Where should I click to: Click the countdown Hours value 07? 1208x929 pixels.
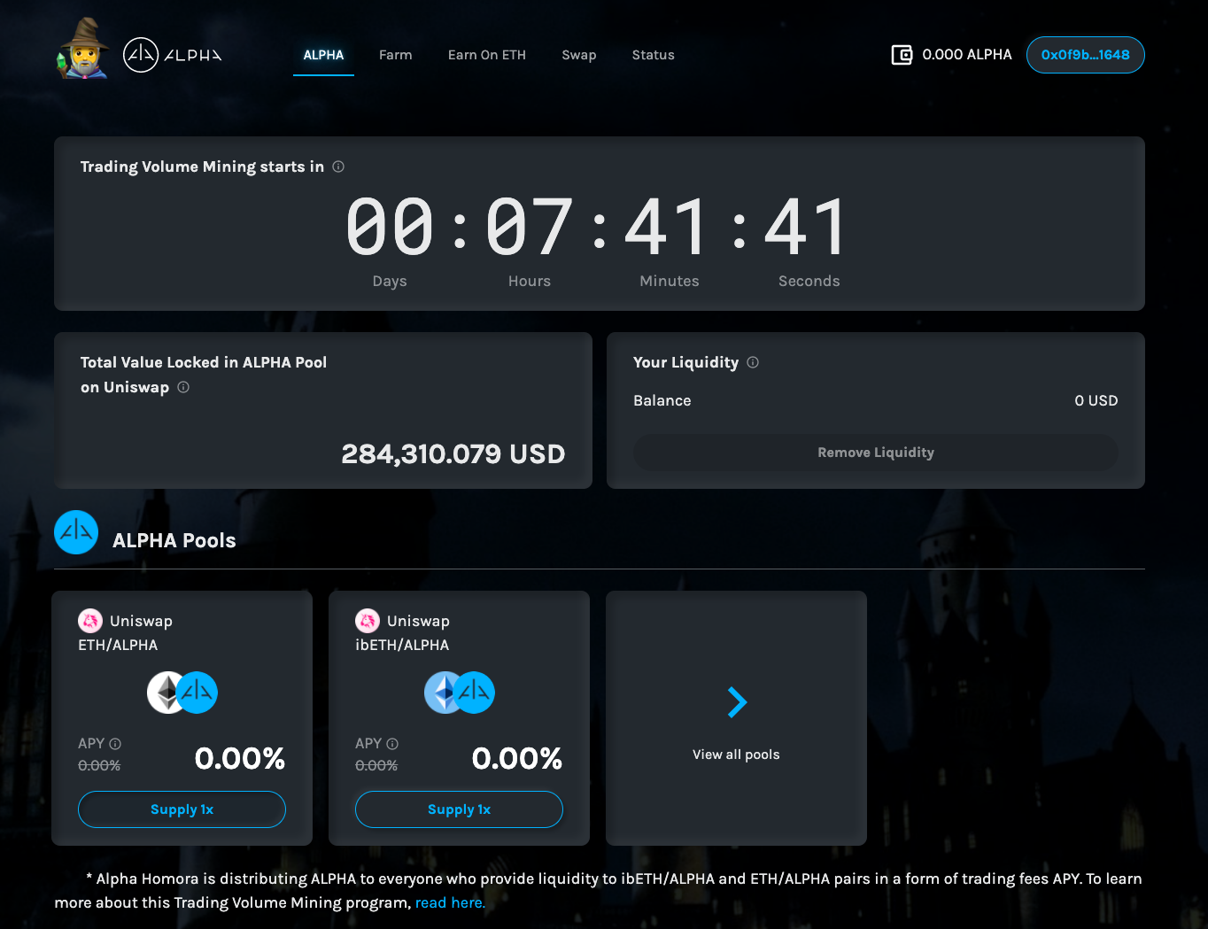530,227
